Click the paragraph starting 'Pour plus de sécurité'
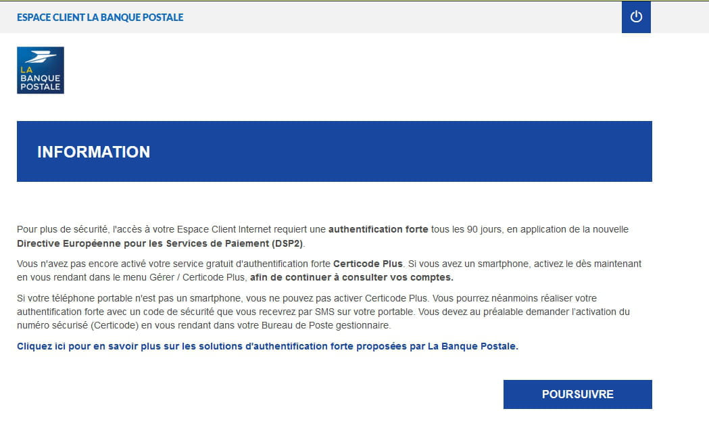This screenshot has width=709, height=434. 322,236
